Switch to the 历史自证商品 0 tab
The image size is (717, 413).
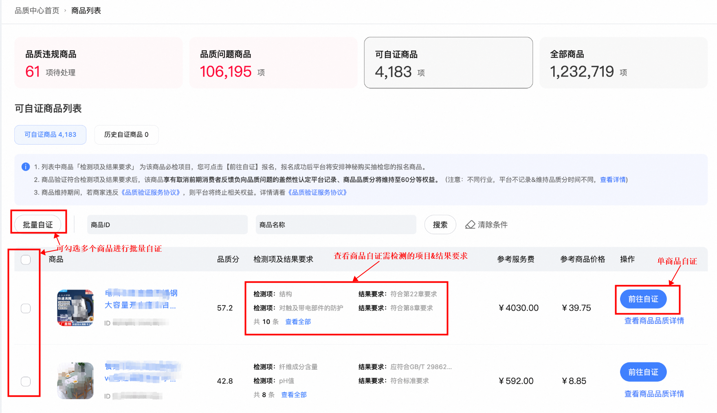[126, 135]
